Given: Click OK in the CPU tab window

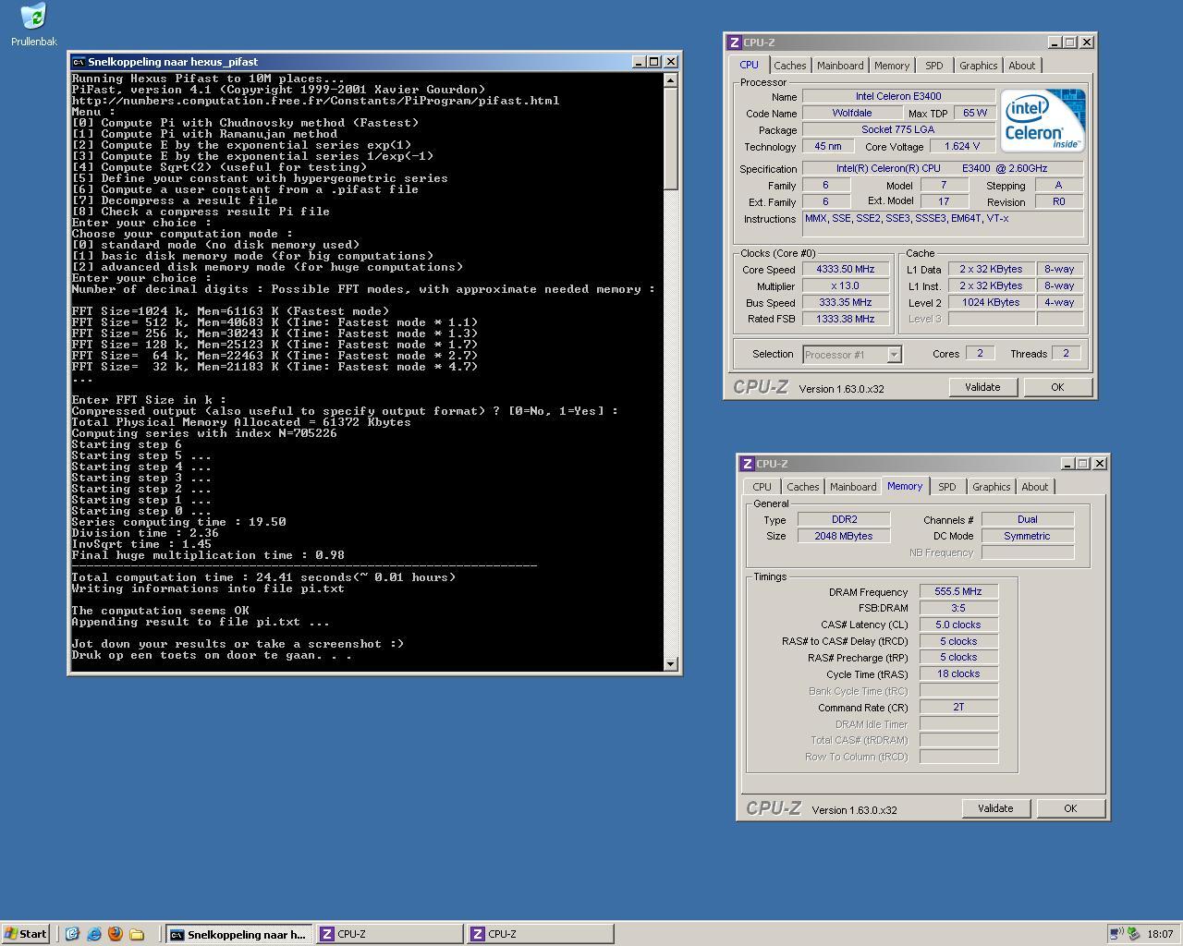Looking at the screenshot, I should (x=1057, y=387).
